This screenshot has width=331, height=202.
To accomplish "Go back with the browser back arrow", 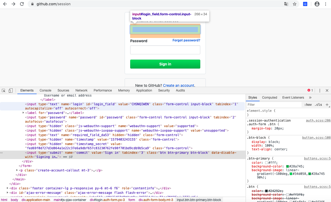I will coord(5,4).
